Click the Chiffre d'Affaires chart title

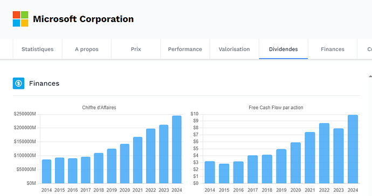point(99,108)
